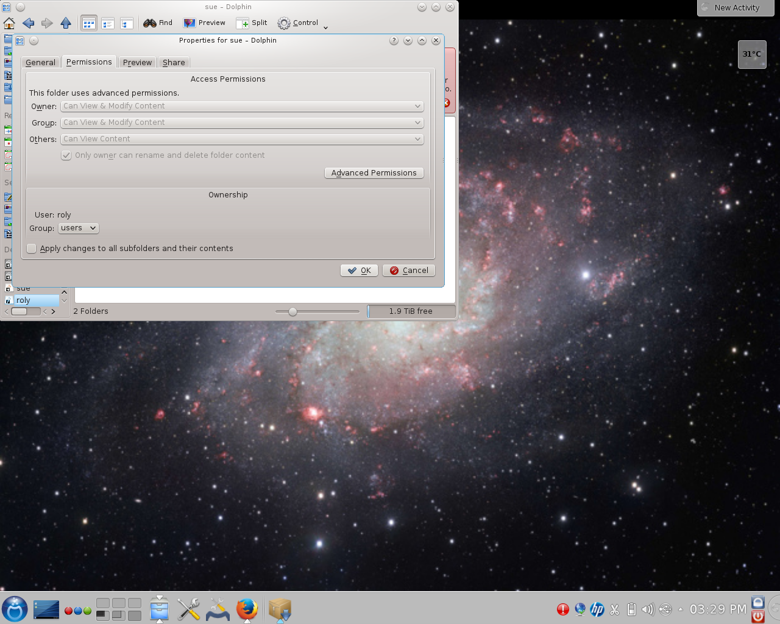Toggle the Preview toolbar button
This screenshot has width=780, height=624.
click(x=204, y=23)
